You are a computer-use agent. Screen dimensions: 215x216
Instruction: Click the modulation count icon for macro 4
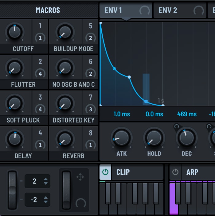coord(40,145)
